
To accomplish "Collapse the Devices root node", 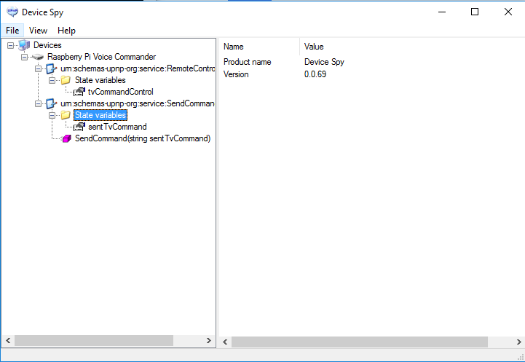I will click(x=11, y=45).
